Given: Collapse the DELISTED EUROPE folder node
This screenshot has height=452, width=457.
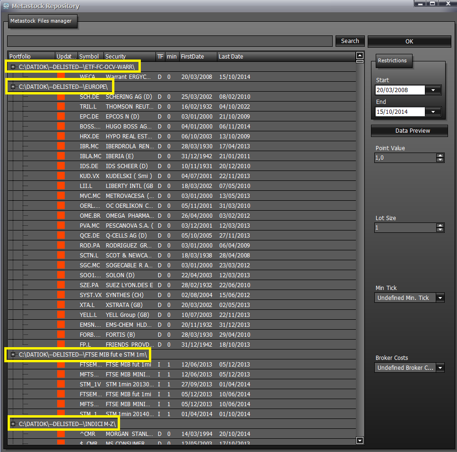Looking at the screenshot, I should 13,87.
